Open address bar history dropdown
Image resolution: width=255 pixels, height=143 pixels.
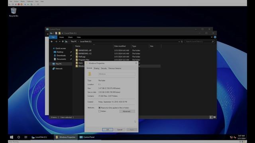click(179, 42)
